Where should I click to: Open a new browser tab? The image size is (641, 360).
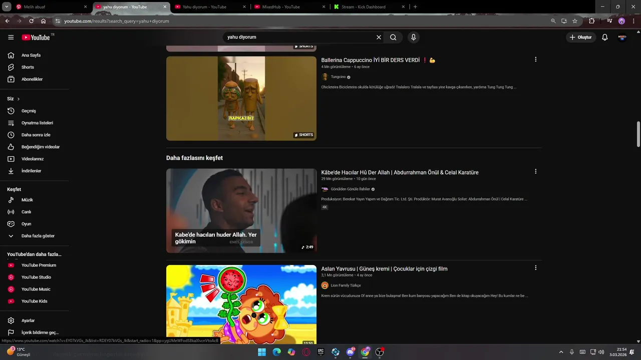pos(415,7)
